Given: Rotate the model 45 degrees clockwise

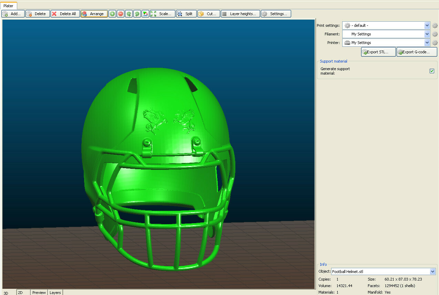Looking at the screenshot, I should [x=136, y=14].
